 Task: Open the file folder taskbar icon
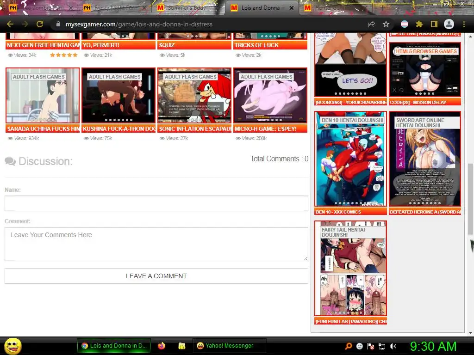(x=181, y=346)
